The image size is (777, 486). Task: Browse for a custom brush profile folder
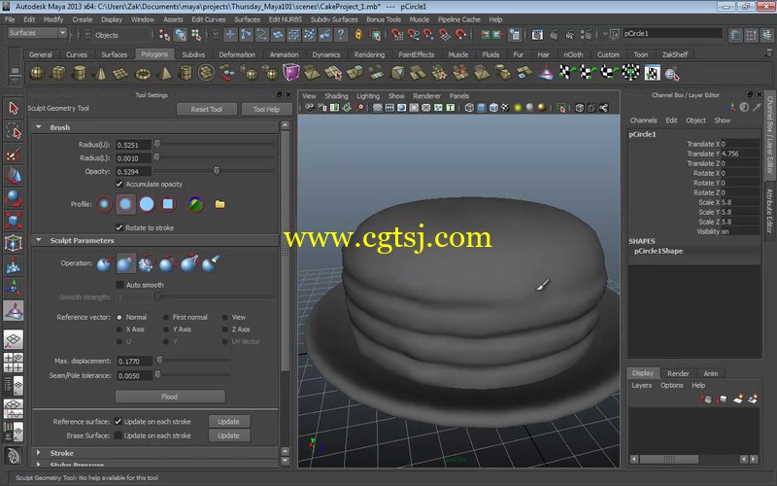(x=220, y=204)
